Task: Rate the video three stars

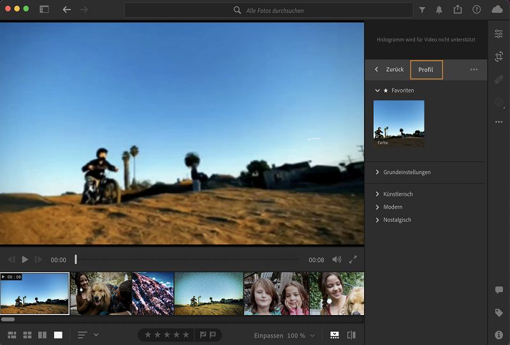Action: (167, 335)
